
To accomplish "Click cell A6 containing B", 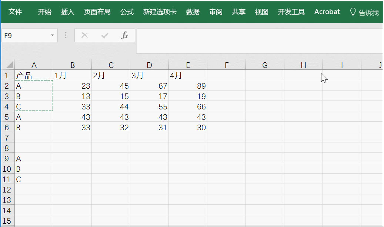I will point(34,127).
